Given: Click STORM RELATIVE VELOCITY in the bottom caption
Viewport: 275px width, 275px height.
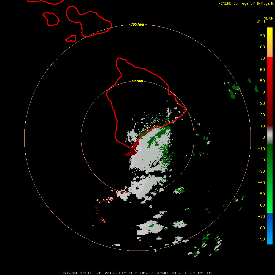Looking at the screenshot, I should [95, 273].
